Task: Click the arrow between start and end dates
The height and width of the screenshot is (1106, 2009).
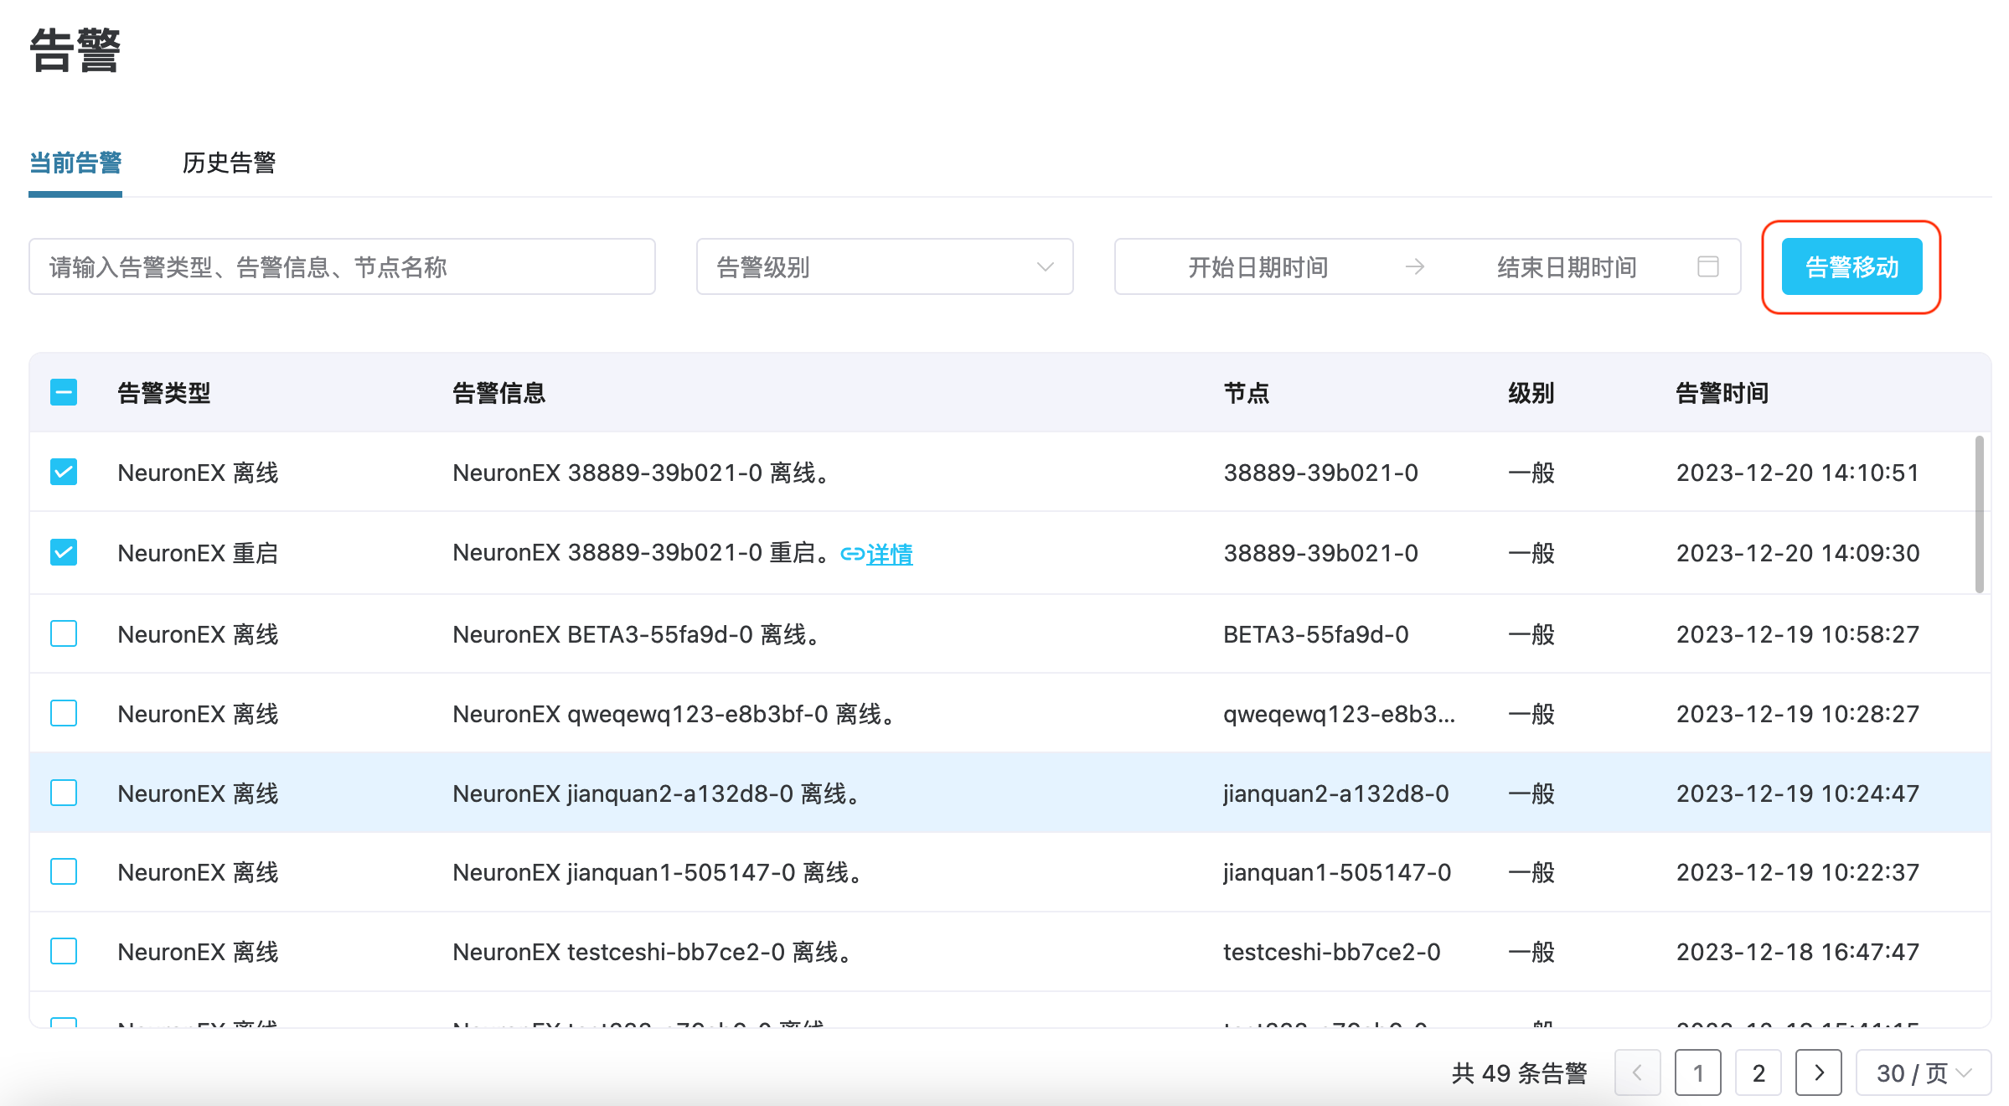Action: [1414, 266]
